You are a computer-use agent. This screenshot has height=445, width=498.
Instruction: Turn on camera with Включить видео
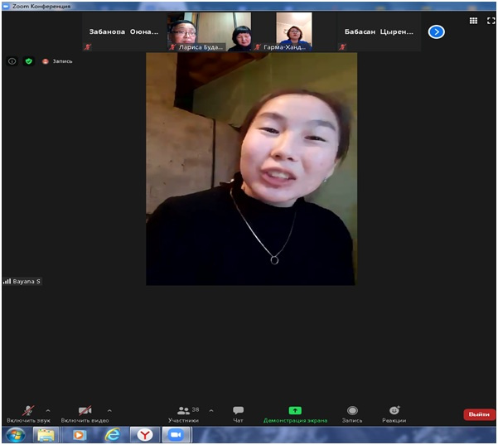point(85,412)
